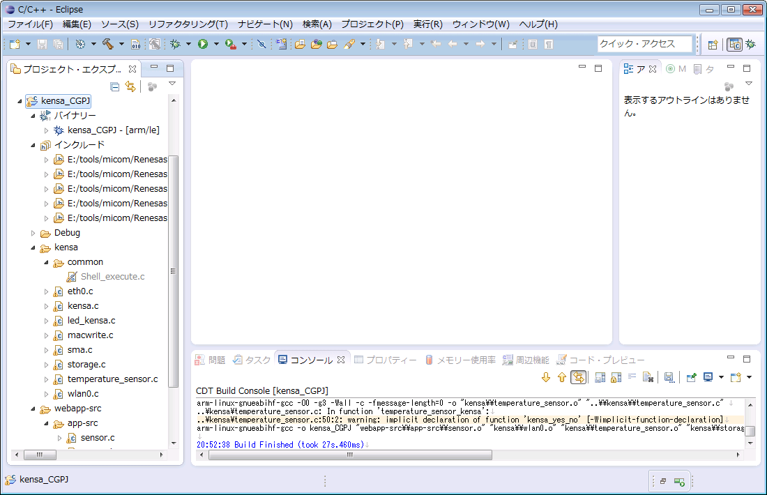
Task: Select led_kensa.c in the project tree
Action: 91,321
